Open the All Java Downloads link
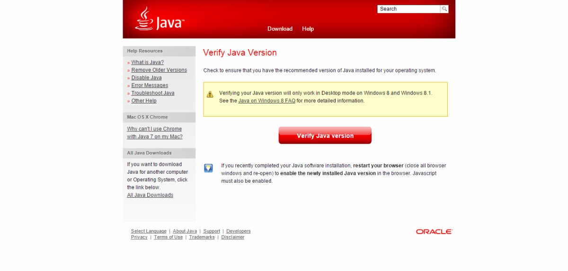 pos(150,195)
